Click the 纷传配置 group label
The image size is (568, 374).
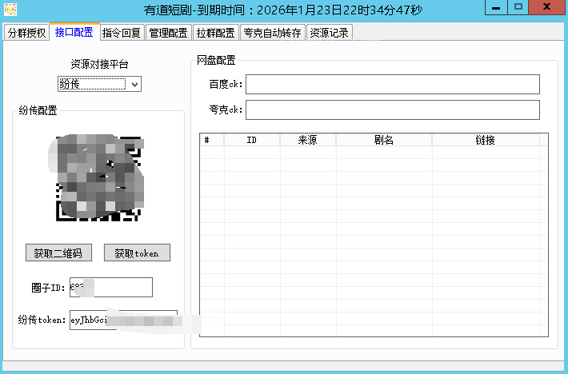pos(38,110)
